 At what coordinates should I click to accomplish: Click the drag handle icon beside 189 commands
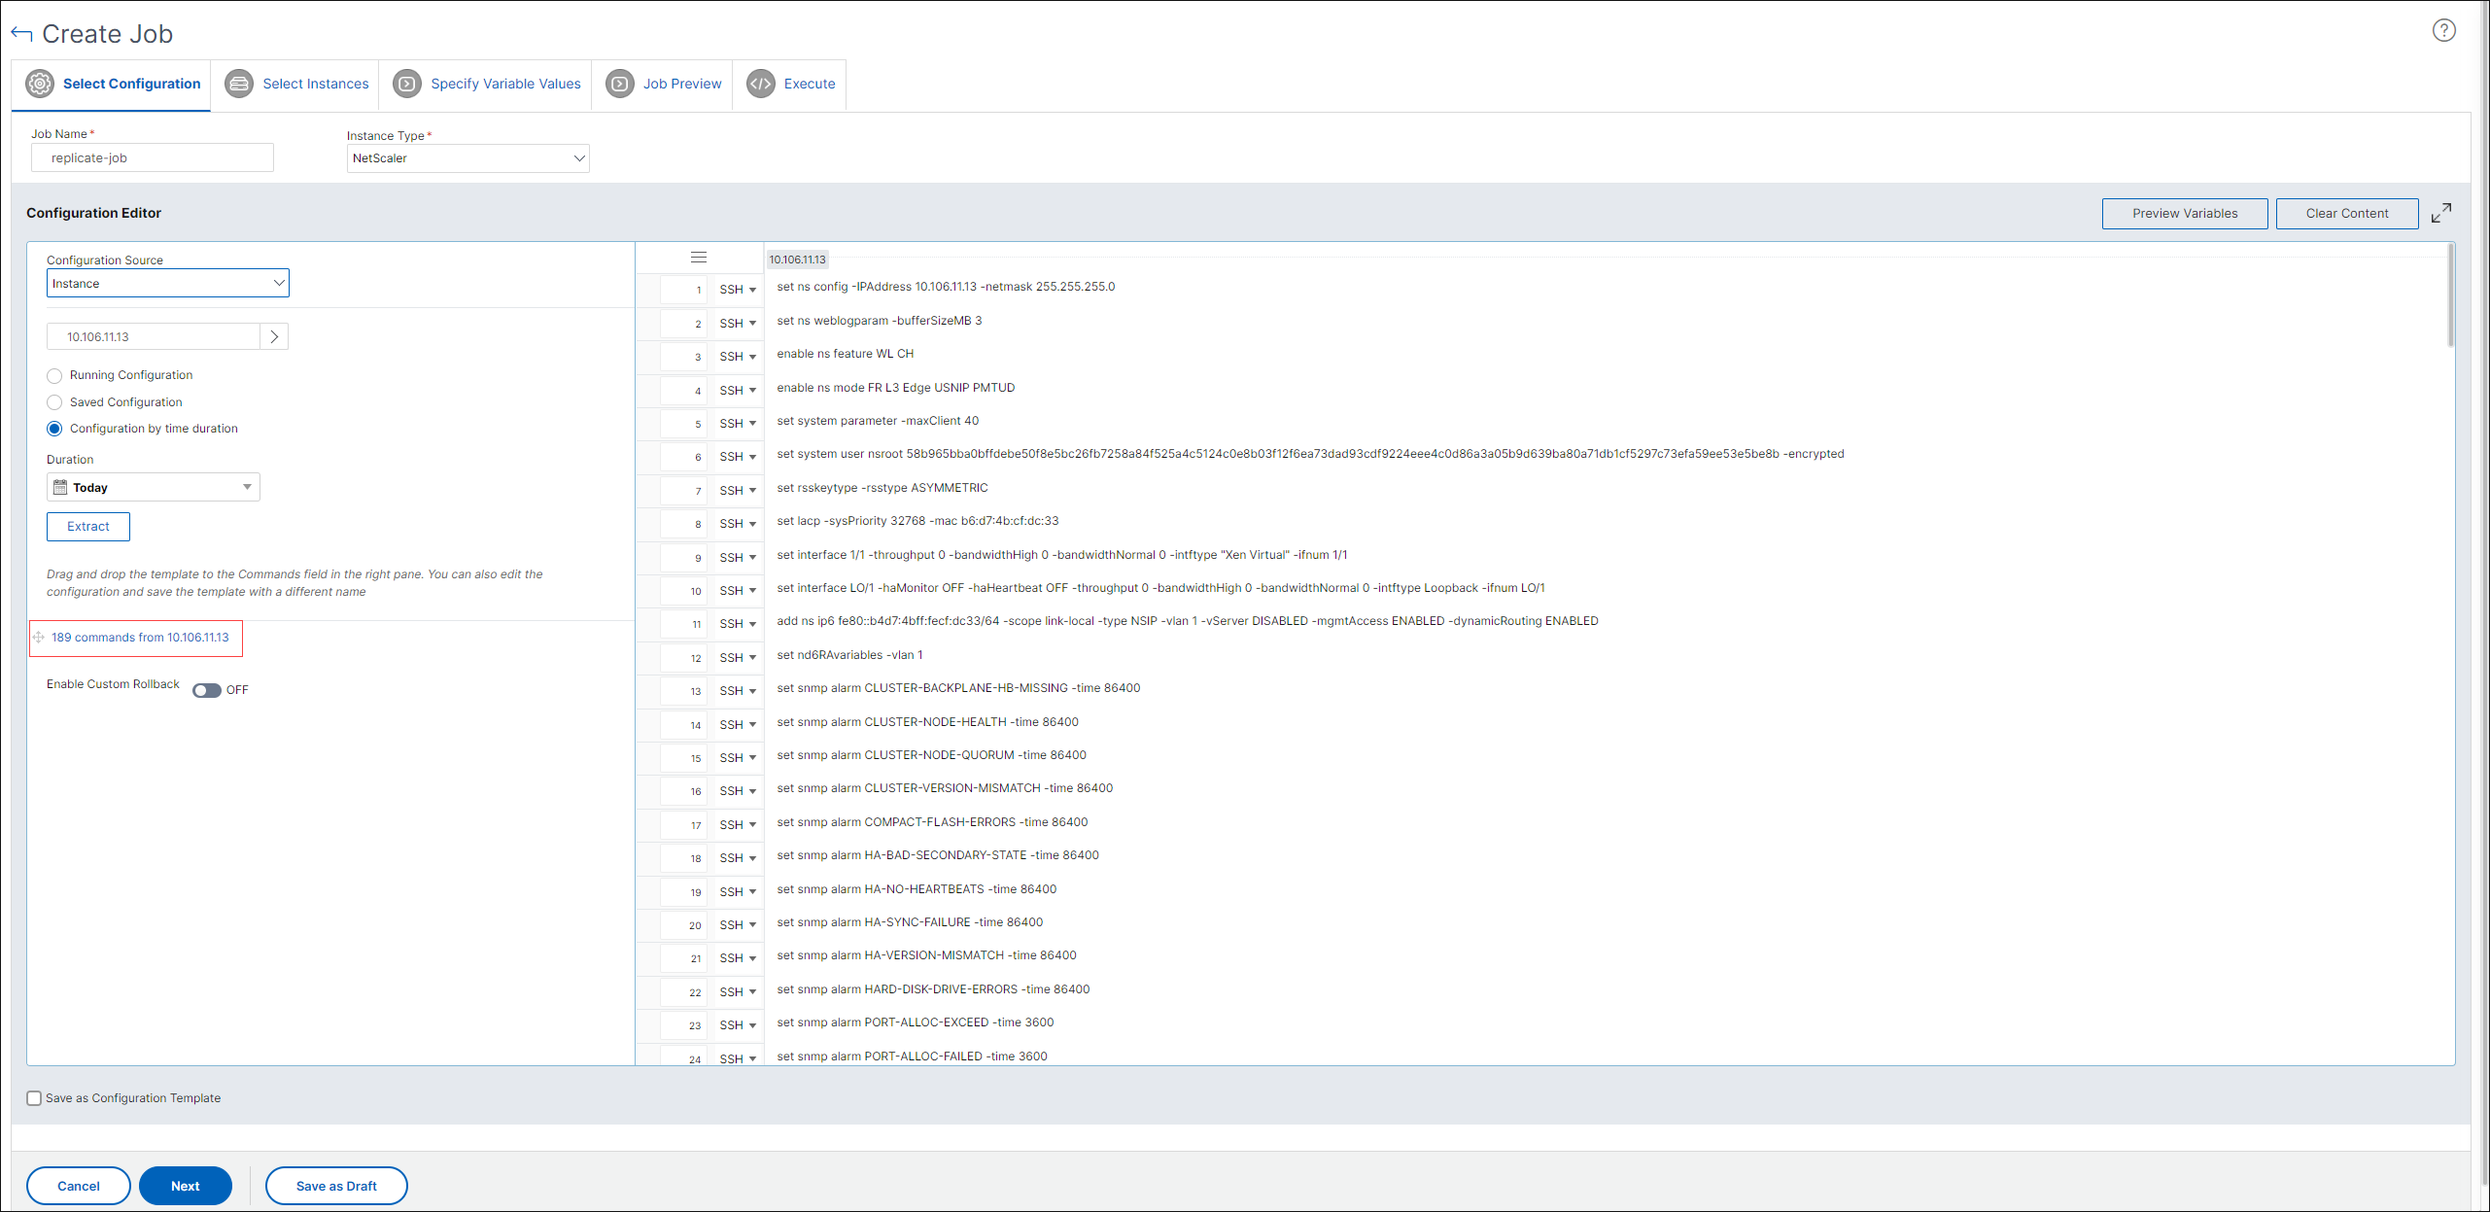point(39,638)
